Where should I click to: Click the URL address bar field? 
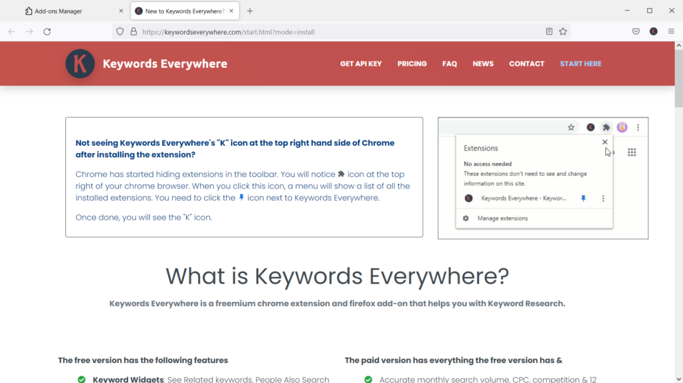[x=341, y=32]
